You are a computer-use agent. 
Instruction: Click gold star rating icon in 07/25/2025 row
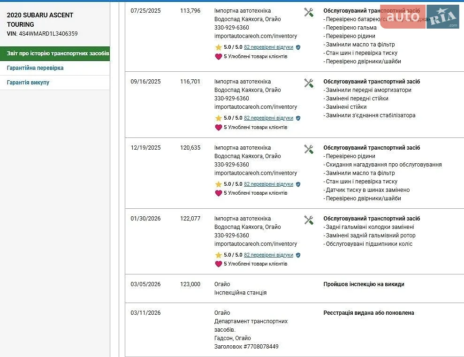pyautogui.click(x=218, y=47)
